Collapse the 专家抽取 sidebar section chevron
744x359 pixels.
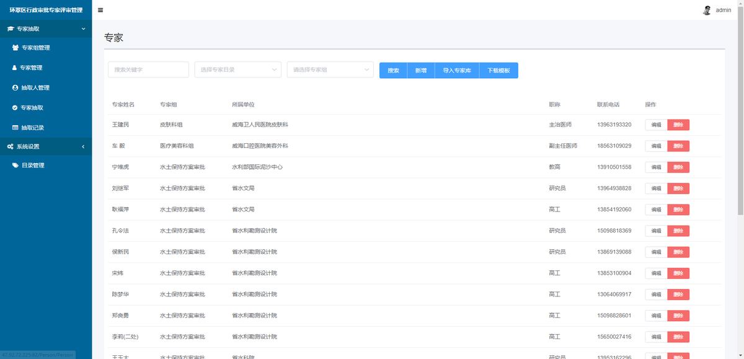(x=84, y=29)
